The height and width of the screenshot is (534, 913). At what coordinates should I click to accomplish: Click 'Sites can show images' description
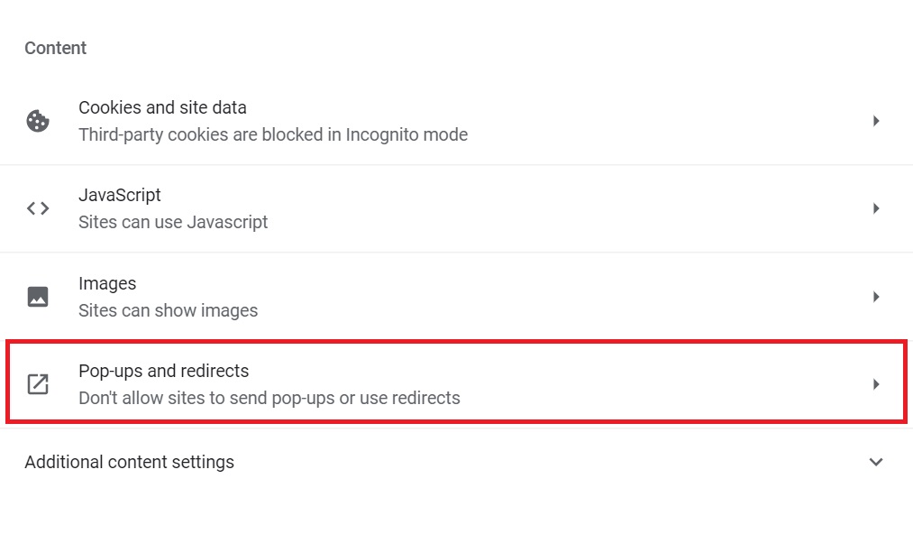tap(168, 310)
